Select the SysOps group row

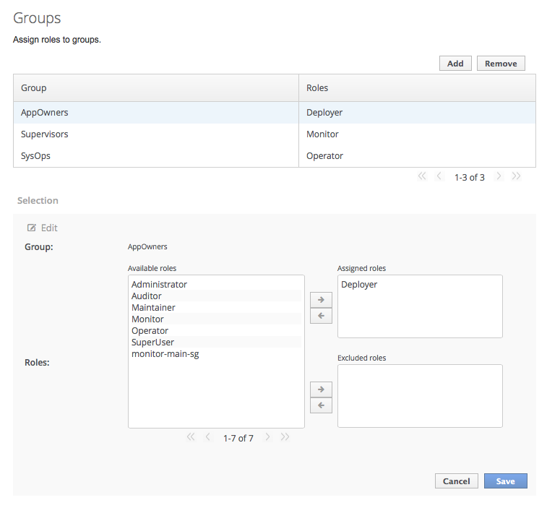coord(155,156)
